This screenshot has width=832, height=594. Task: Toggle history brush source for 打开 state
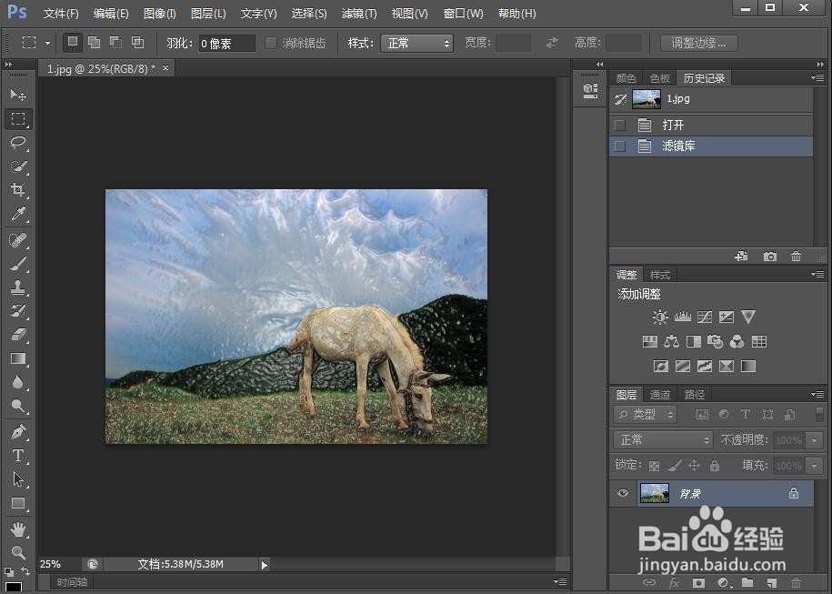(619, 126)
